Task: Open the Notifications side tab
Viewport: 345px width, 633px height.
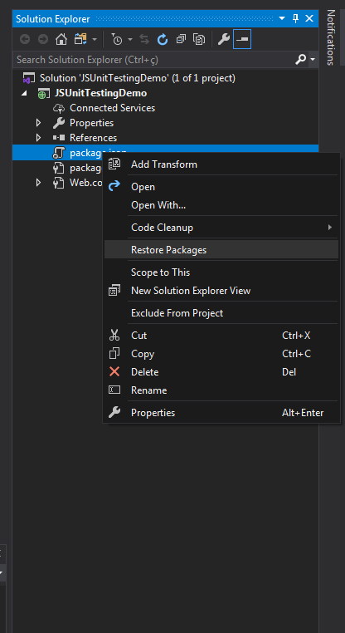Action: tap(331, 37)
